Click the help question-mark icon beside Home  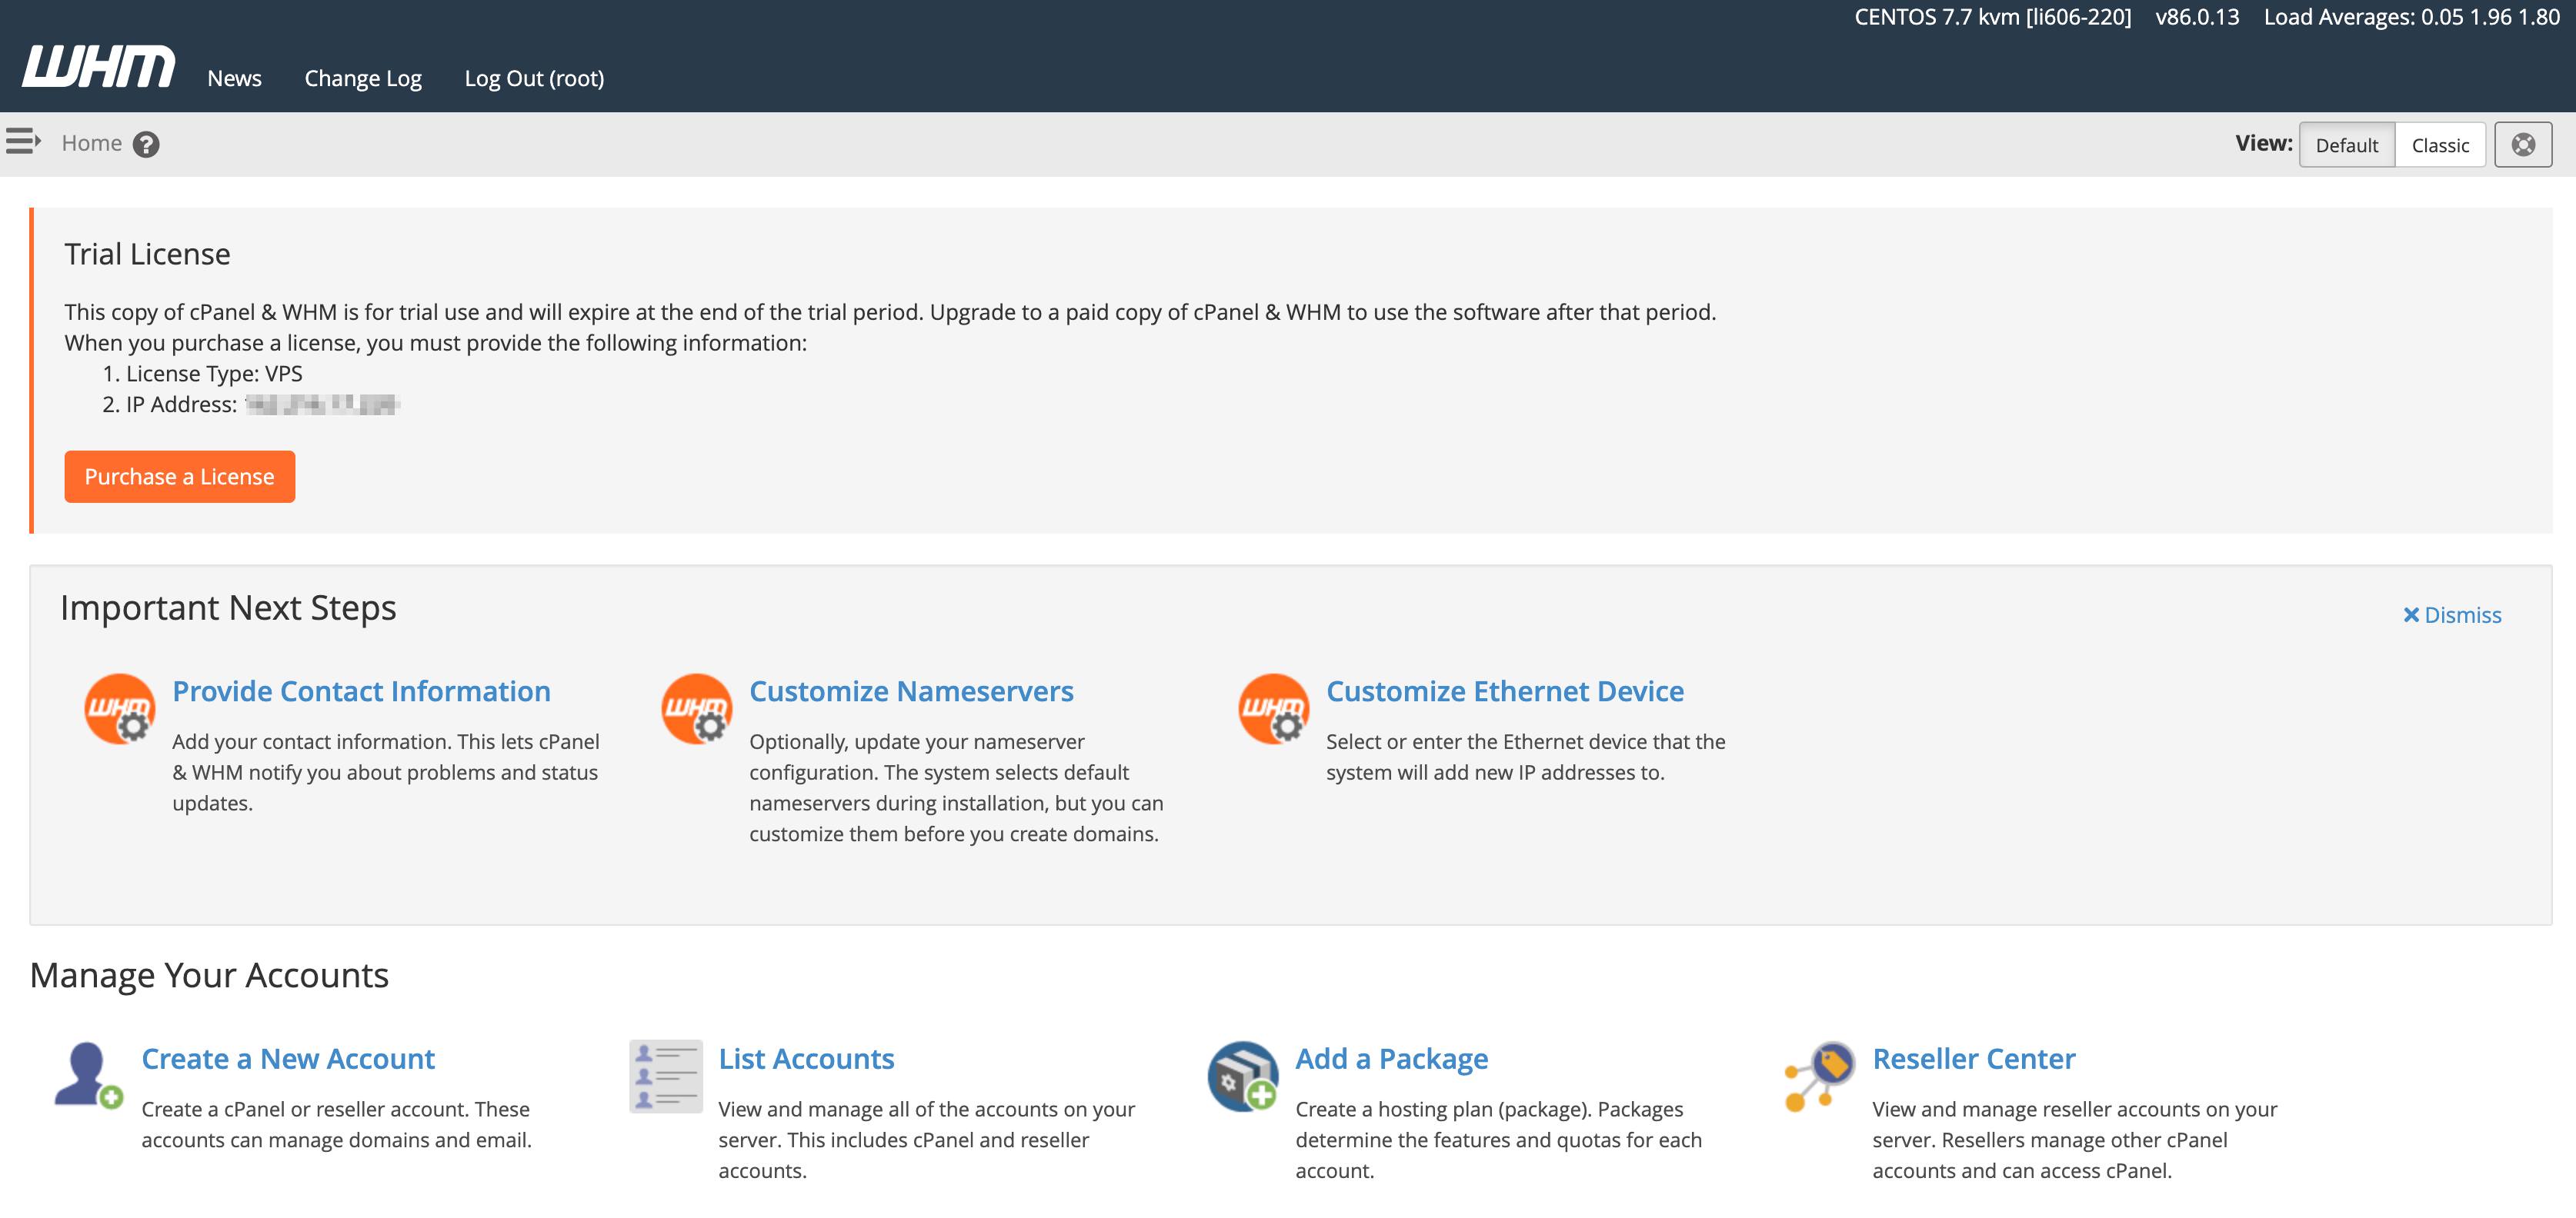pos(146,145)
